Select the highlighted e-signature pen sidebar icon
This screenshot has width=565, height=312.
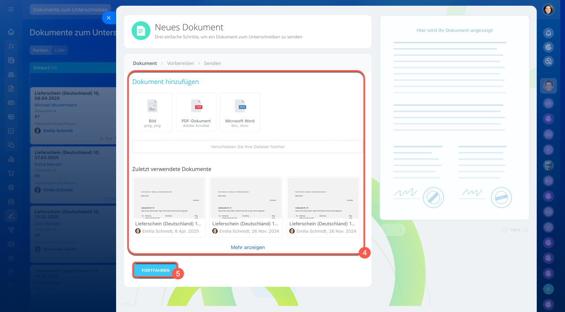[11, 215]
